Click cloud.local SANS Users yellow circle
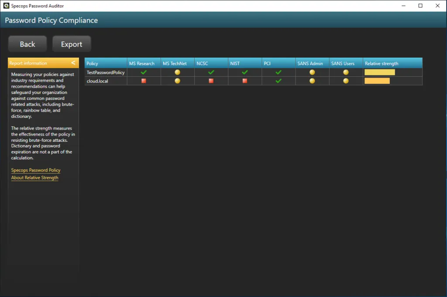Screen dimensions: 447x297 pyautogui.click(x=346, y=81)
